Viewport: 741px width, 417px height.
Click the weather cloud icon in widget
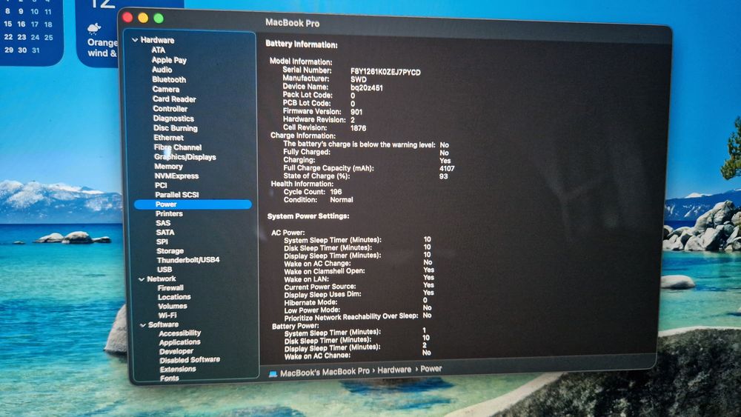coord(94,29)
